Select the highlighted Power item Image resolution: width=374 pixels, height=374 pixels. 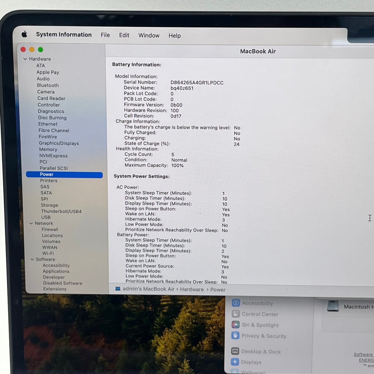pos(64,175)
